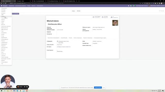
Task: Switch to the 'Ingram SML Integration' browser tab
Action: point(70,1)
